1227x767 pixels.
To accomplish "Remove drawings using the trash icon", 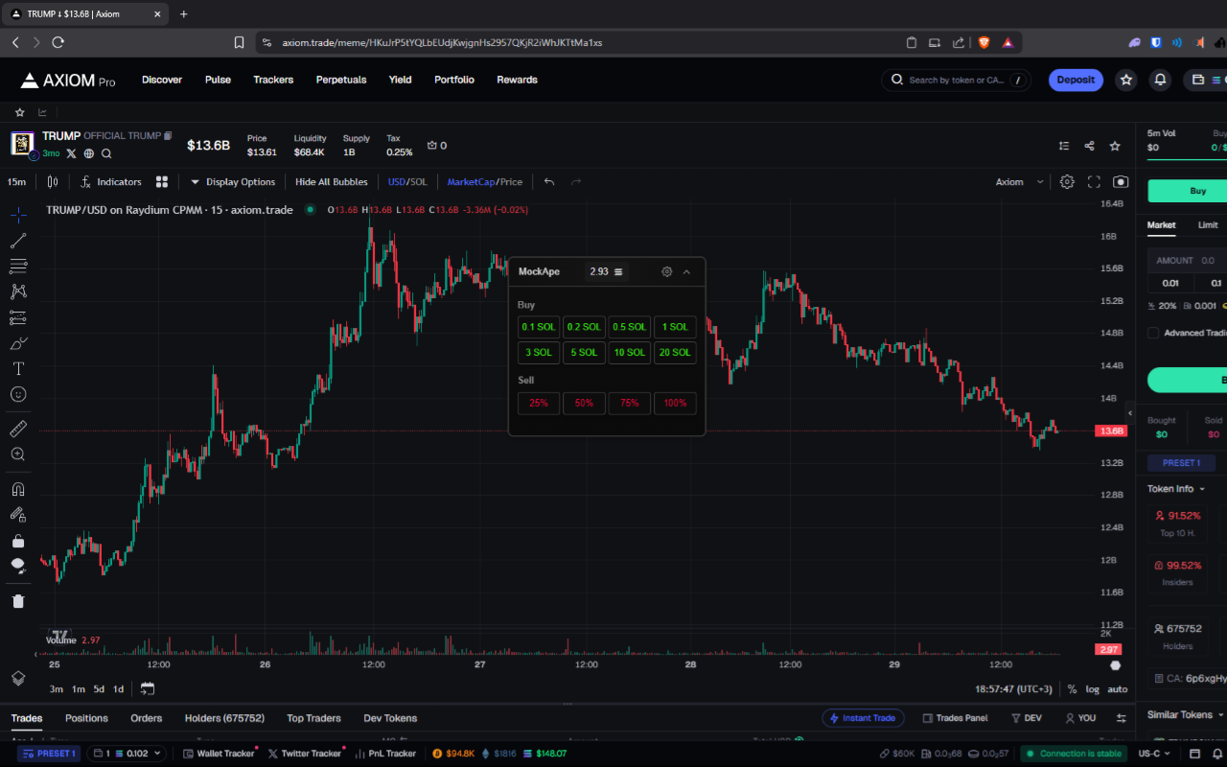I will coord(18,600).
